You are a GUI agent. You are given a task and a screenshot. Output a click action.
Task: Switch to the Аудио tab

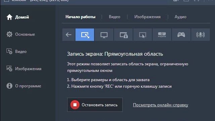click(x=180, y=17)
